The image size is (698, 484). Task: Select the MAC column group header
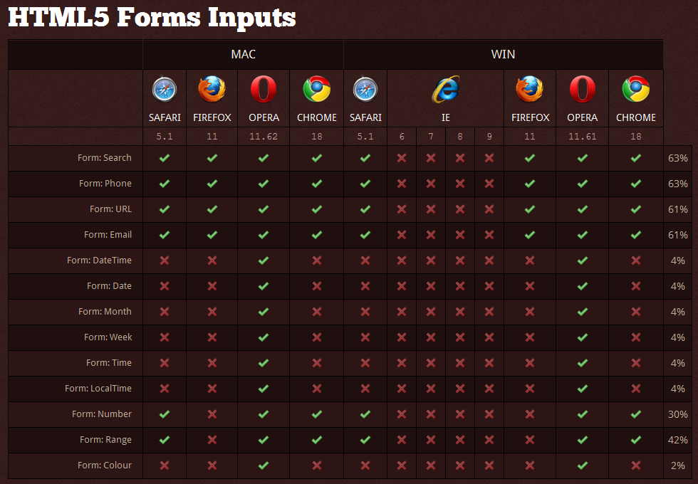243,55
